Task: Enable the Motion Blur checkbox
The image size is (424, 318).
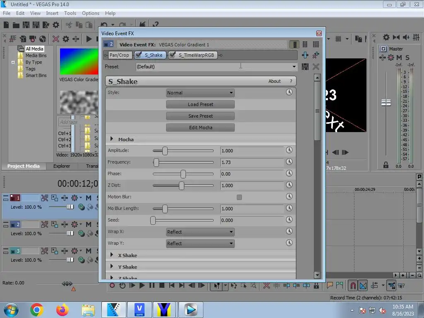Action: click(x=239, y=197)
